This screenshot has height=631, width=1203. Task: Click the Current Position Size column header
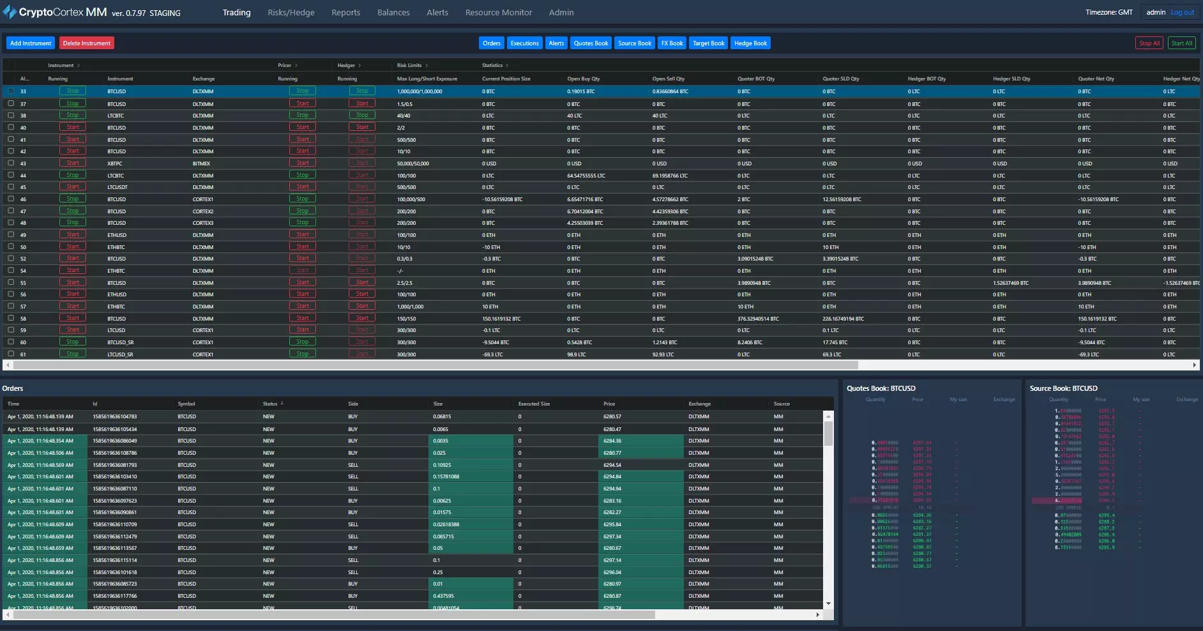(506, 79)
